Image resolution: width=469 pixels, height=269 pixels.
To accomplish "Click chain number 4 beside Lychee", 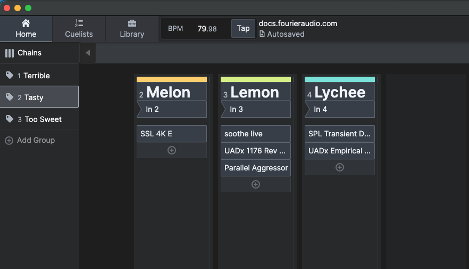I will 309,95.
